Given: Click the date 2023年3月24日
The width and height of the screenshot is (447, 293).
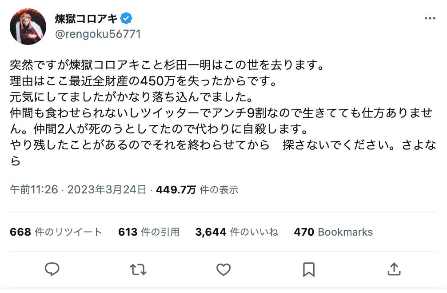Looking at the screenshot, I should (107, 190).
